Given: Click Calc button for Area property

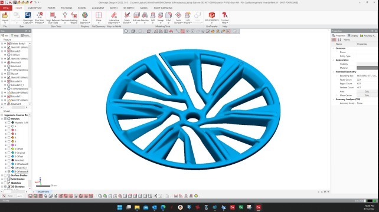Looking at the screenshot, I should (367, 91).
